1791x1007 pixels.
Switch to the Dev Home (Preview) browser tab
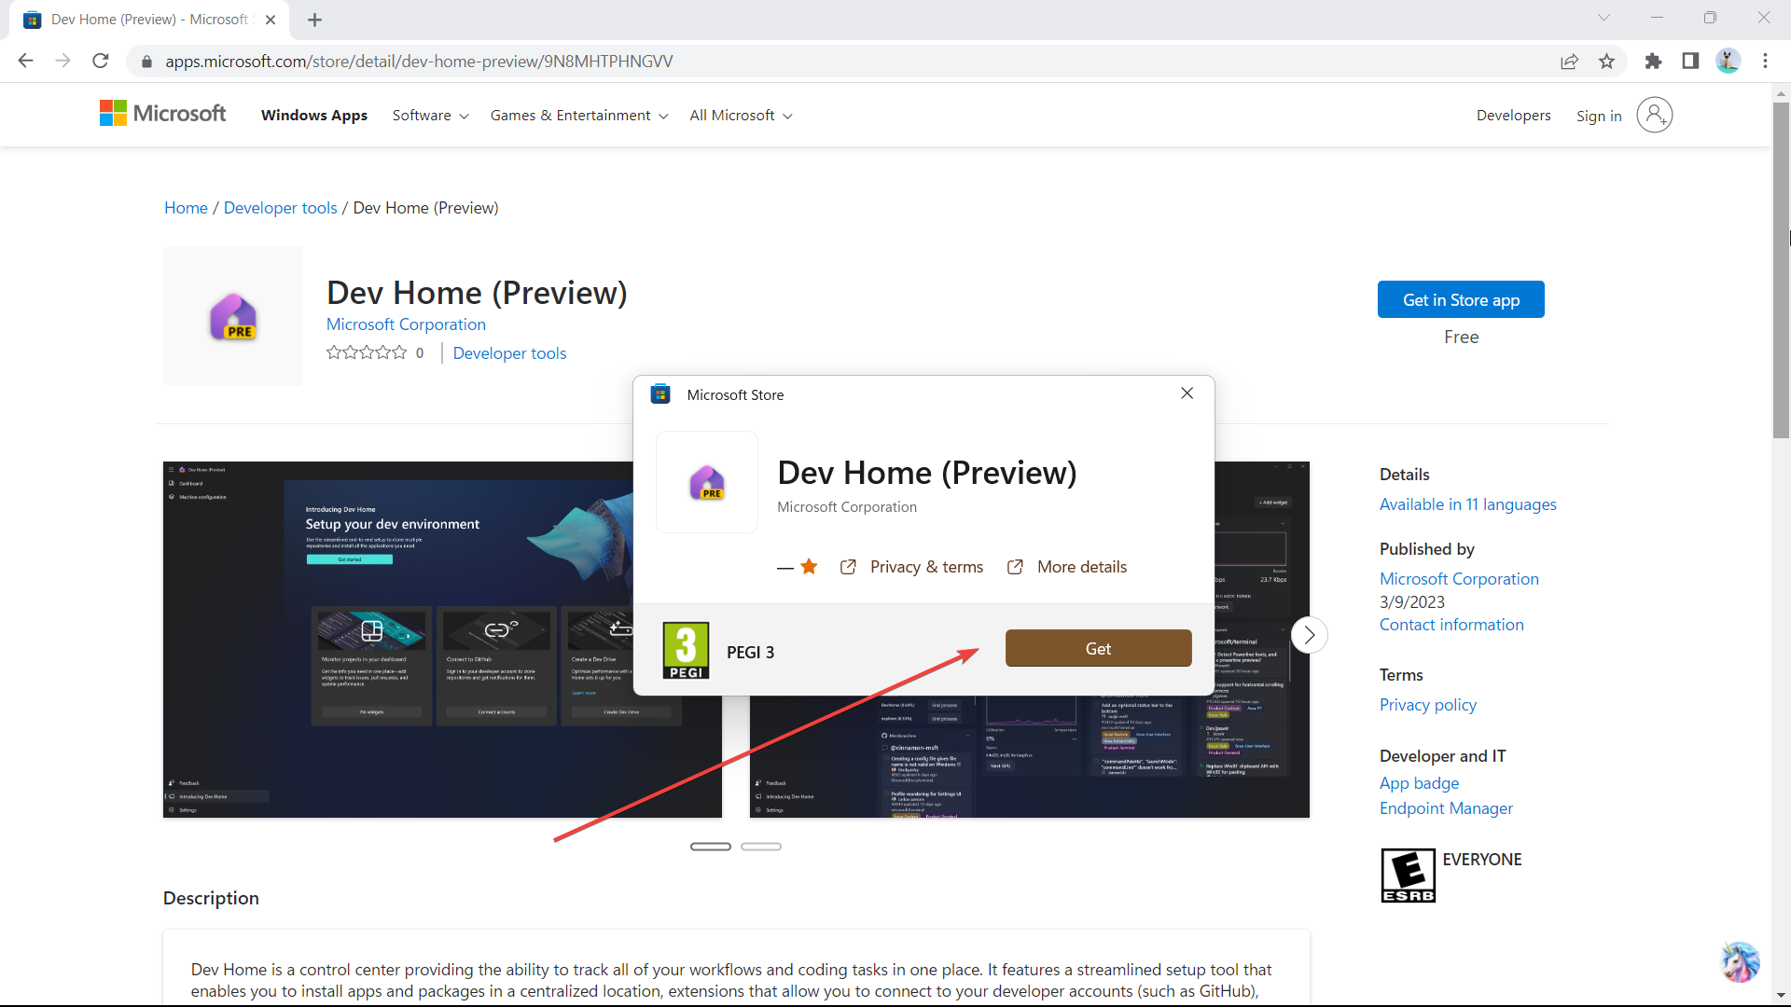[140, 19]
